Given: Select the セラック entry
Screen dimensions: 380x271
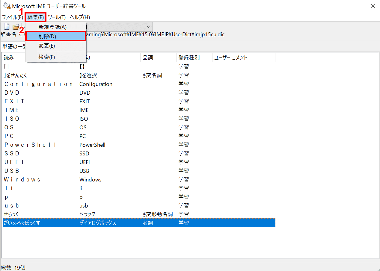Looking at the screenshot, I should [x=139, y=214].
